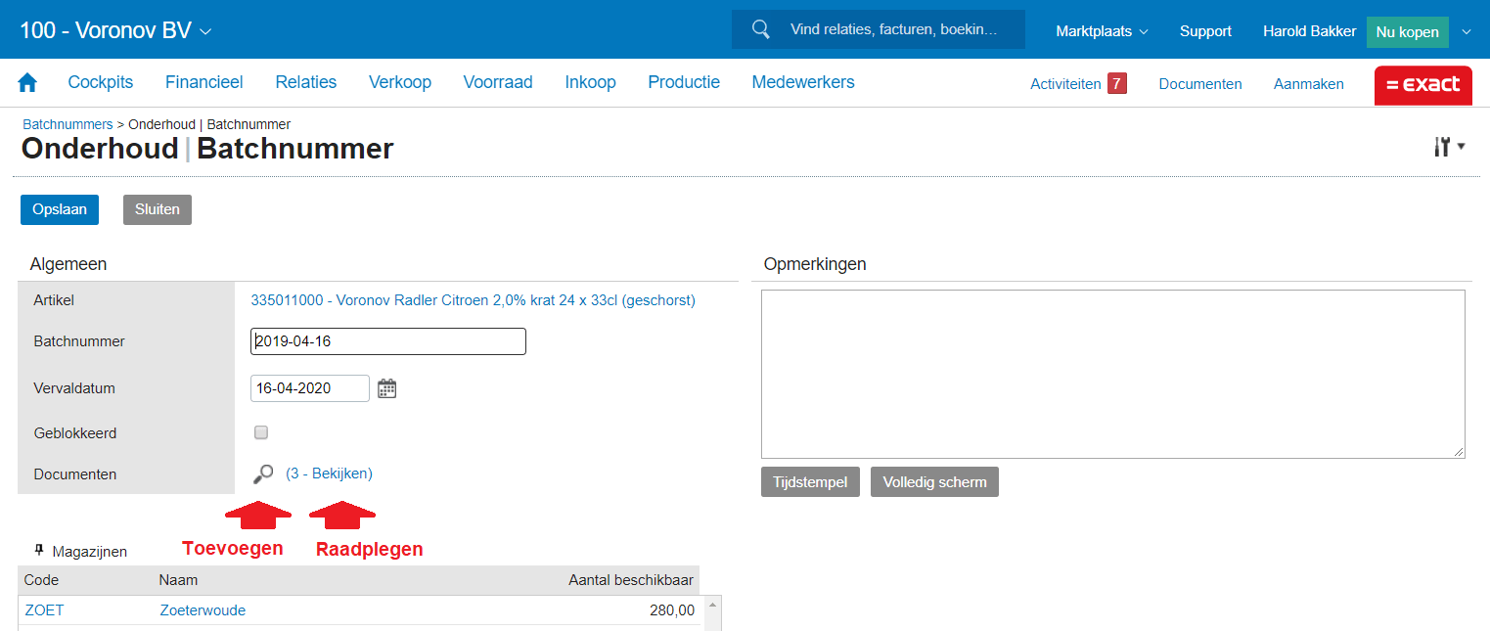Viewport: 1490px width, 631px height.
Task: Open the tools wrench icon menu
Action: click(1449, 147)
